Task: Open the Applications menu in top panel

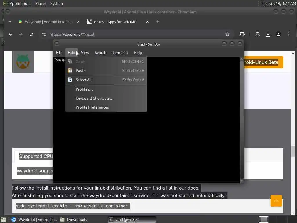Action: point(21,3)
